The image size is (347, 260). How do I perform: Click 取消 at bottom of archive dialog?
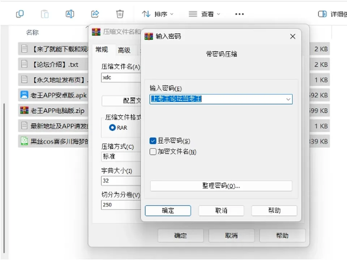pos(231,235)
